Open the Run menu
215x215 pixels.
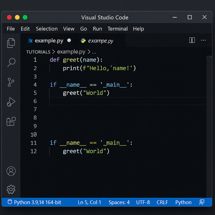[97, 29]
